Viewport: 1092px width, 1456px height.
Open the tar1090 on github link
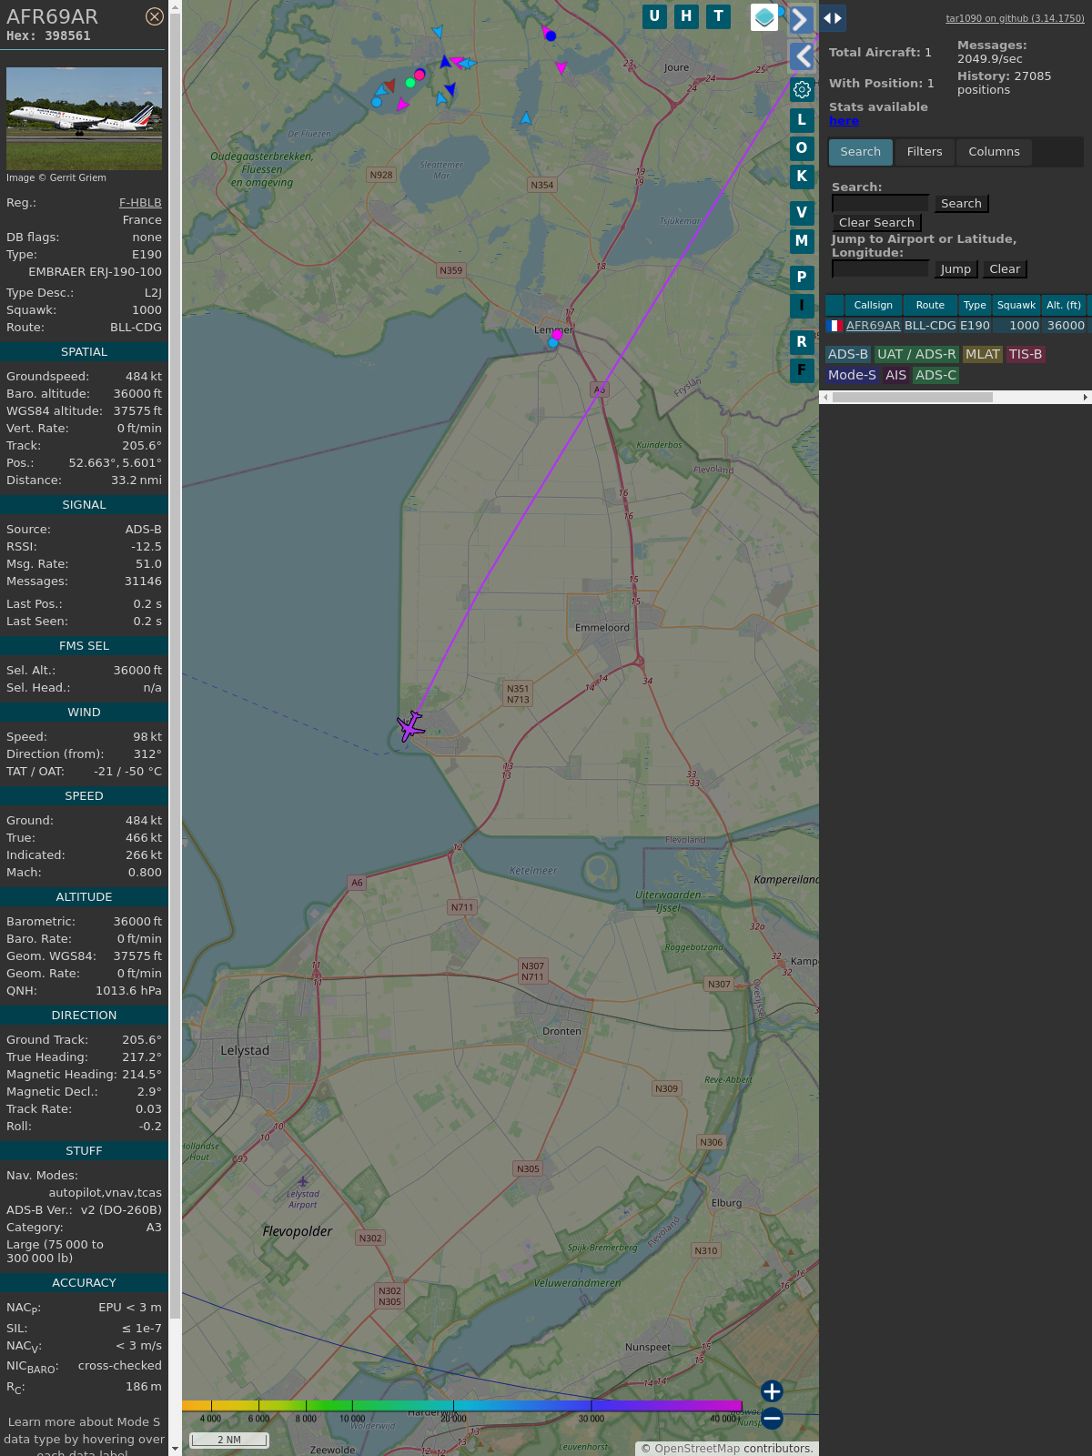tap(1015, 18)
